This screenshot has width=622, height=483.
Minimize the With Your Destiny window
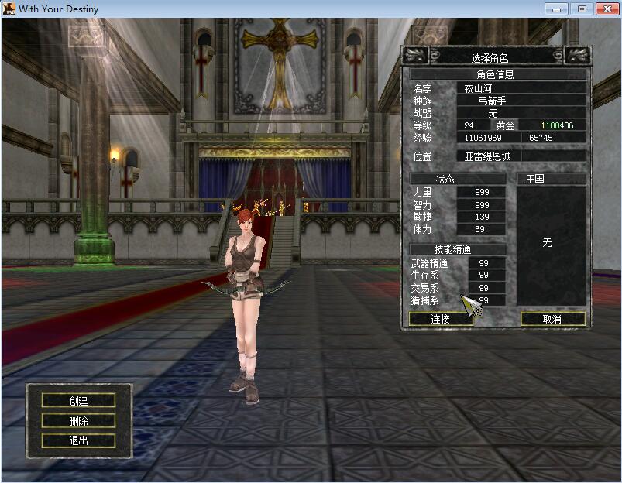[x=556, y=9]
